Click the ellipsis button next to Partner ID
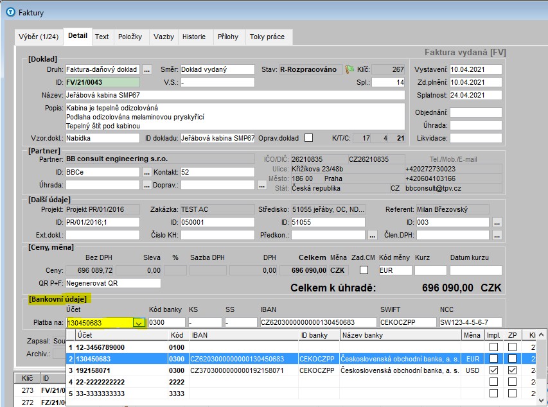 coord(147,172)
